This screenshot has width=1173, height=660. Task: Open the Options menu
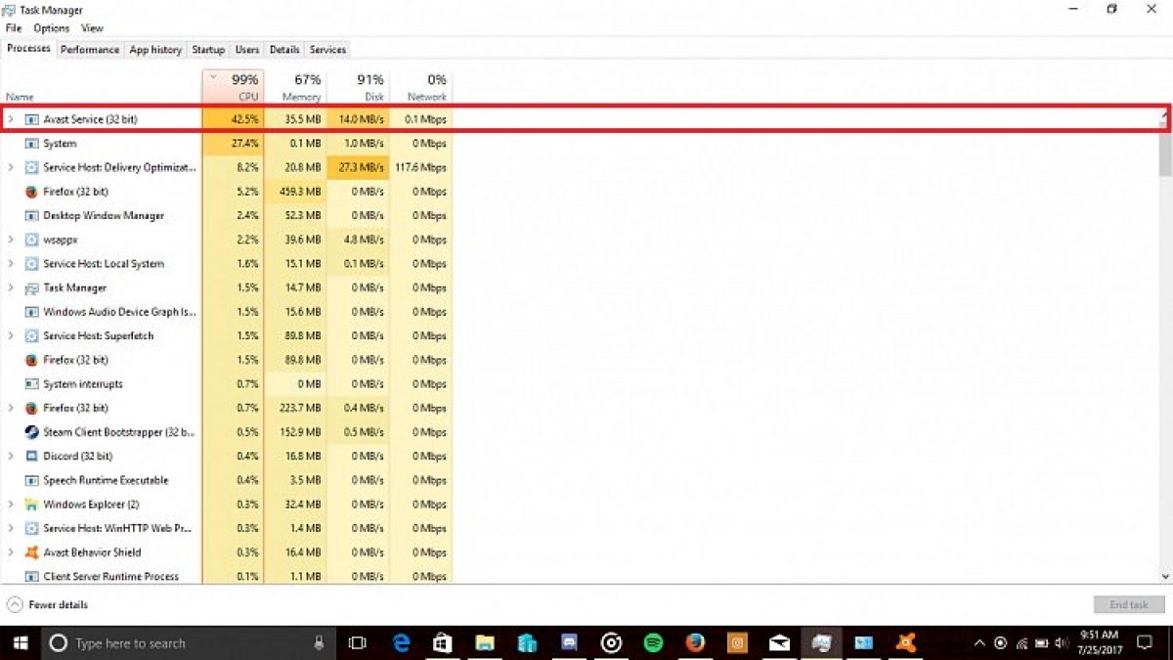point(52,28)
